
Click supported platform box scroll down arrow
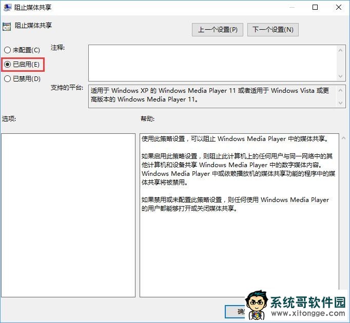click(340, 103)
